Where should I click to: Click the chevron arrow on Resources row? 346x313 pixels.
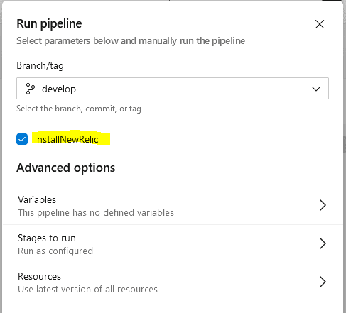[x=323, y=282]
